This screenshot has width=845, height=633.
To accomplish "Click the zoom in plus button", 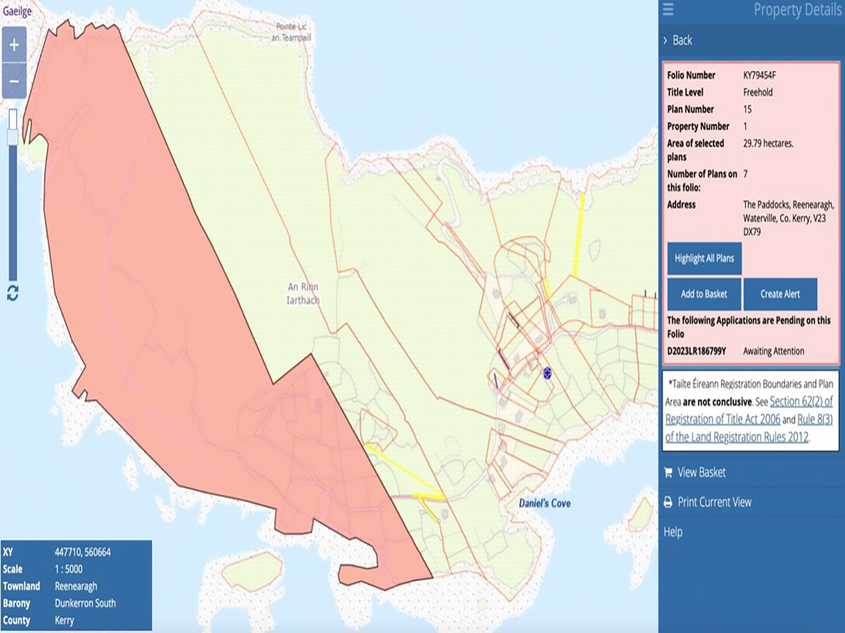I will click(14, 46).
